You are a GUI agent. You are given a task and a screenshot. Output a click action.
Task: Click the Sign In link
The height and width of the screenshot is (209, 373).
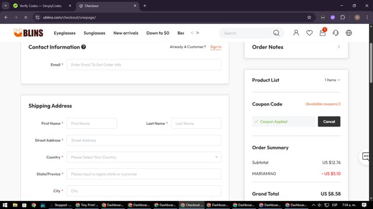click(x=216, y=47)
